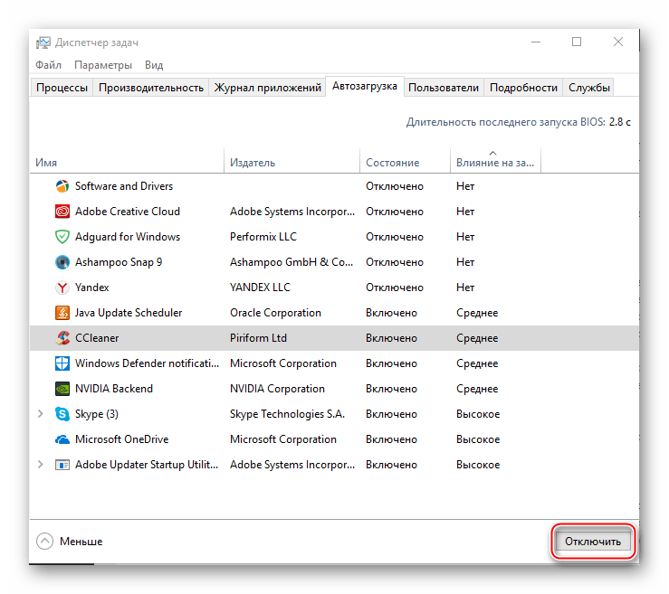The width and height of the screenshot is (669, 594).
Task: Maximize the Диспетчер задач window
Action: (x=577, y=42)
